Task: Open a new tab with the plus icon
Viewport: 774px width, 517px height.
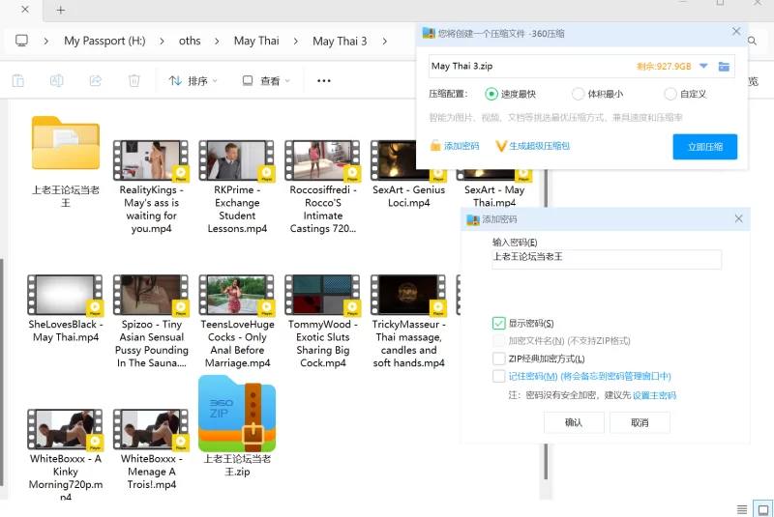Action: tap(61, 10)
